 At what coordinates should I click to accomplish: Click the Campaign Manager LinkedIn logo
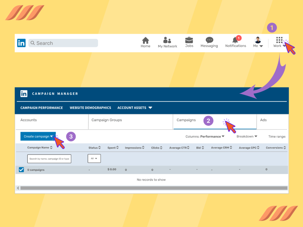click(x=24, y=94)
